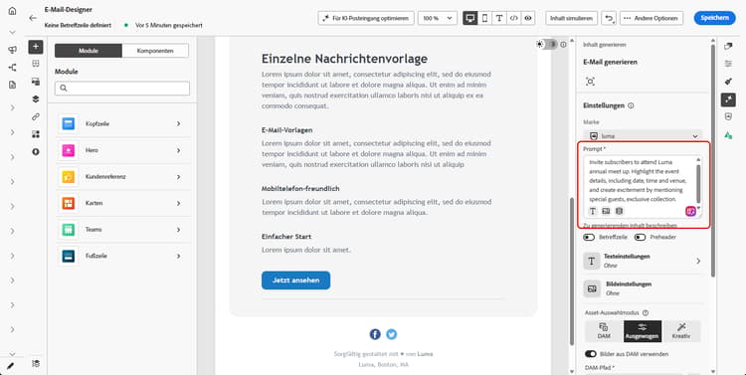Screen dimensions: 746x375
Task: Select the DAM asset mode
Action: pyautogui.click(x=604, y=331)
